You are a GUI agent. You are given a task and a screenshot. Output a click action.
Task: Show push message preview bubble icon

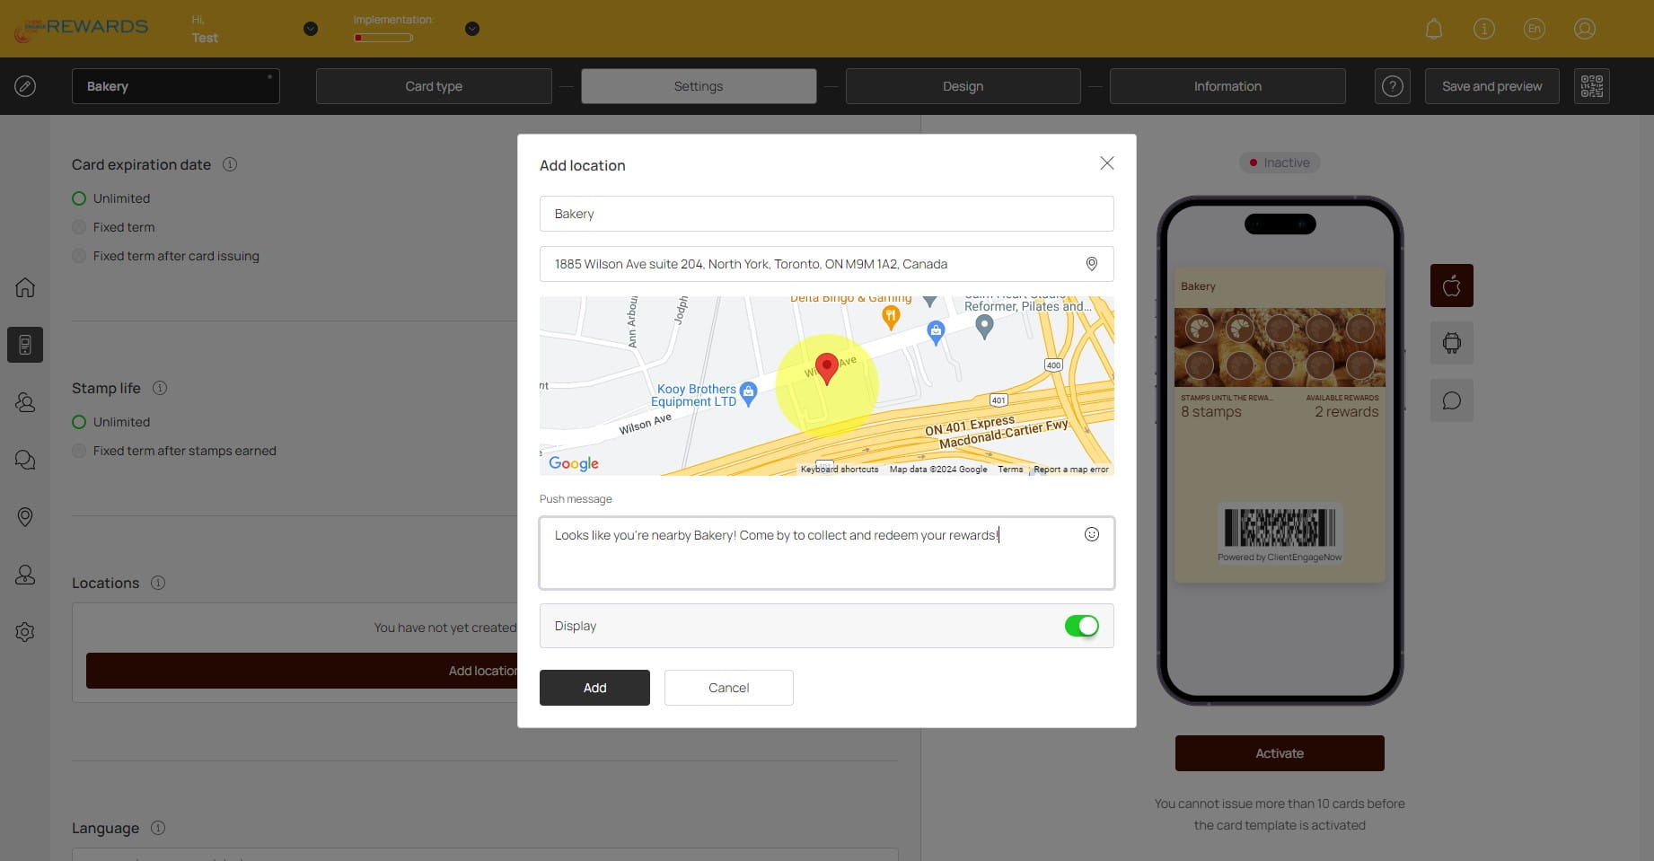1452,400
